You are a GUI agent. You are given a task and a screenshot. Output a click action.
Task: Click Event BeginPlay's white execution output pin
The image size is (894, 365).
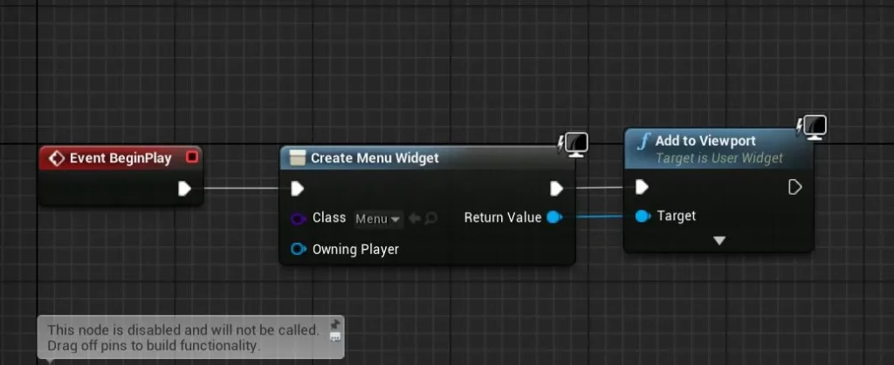tap(185, 189)
